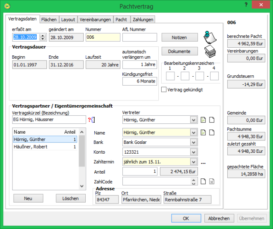Expand the Zahltermin dropdown
The image size is (273, 229).
point(194,162)
